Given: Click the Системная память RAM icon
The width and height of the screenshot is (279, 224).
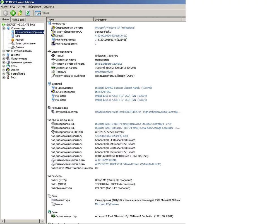Looking at the screenshot, I should tap(53, 68).
